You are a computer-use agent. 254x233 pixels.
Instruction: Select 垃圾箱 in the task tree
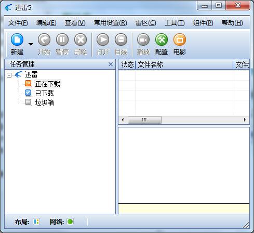[45, 102]
